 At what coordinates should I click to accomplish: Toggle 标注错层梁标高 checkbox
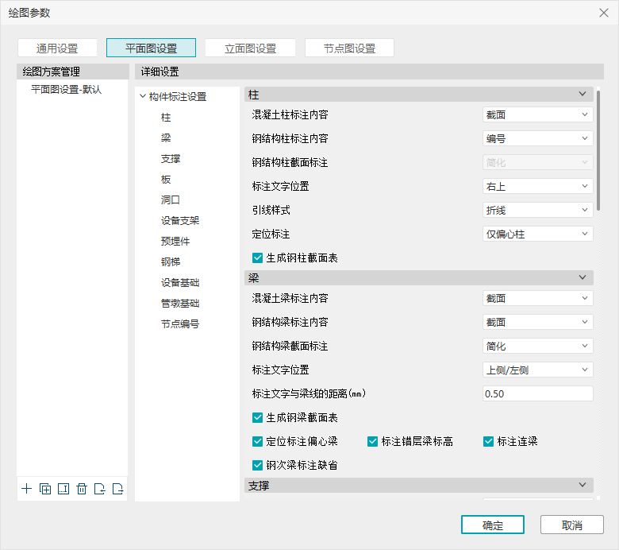[373, 442]
